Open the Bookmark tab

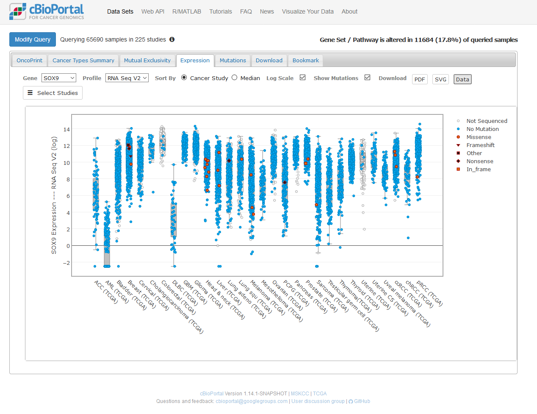306,61
